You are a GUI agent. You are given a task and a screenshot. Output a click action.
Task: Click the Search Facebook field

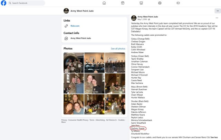point(26,3)
